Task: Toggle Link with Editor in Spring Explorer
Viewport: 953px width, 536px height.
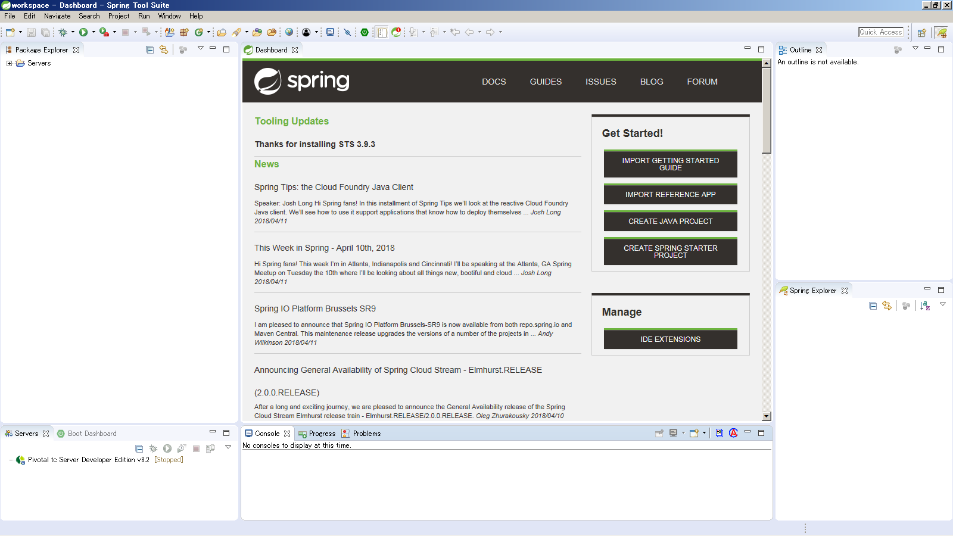Action: pos(887,306)
